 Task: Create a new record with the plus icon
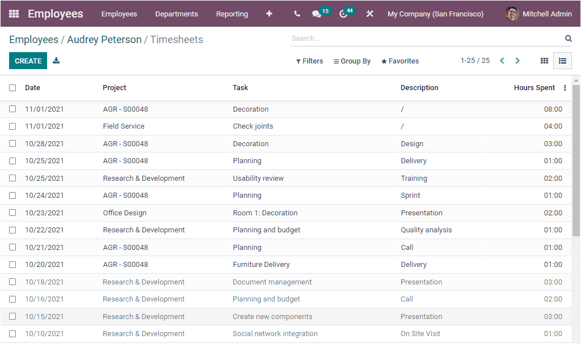[x=269, y=13]
